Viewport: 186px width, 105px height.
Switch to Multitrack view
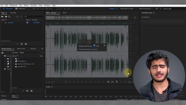click(20, 8)
